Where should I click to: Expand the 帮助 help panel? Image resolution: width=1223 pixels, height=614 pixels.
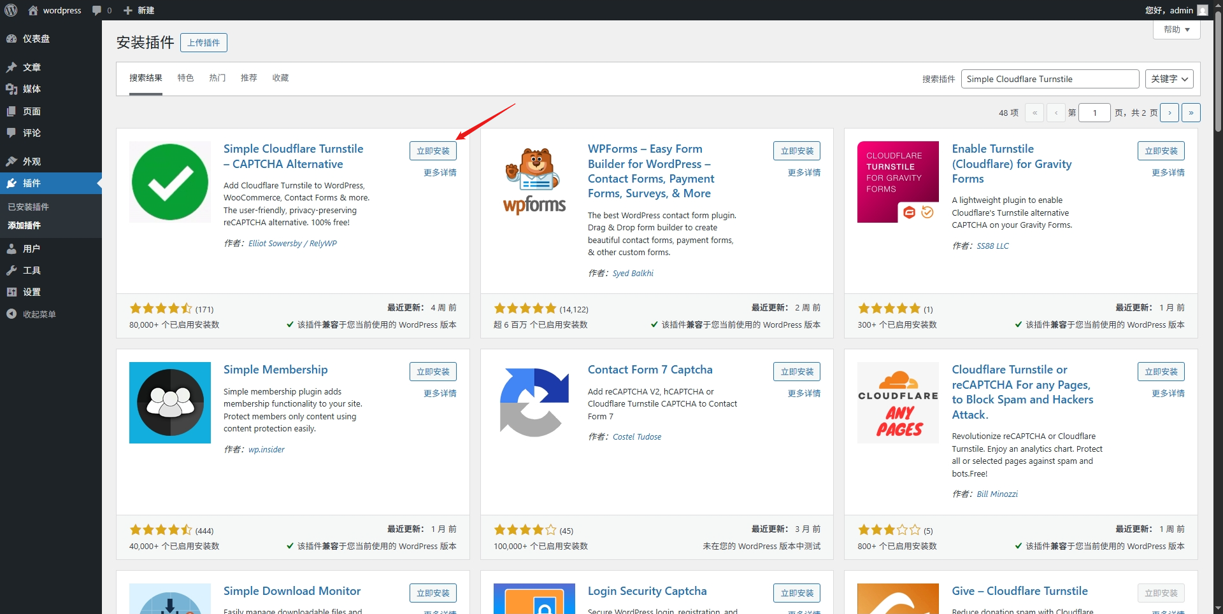pos(1176,29)
